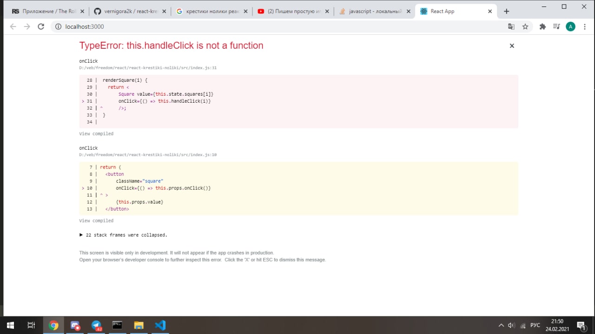Click View compiled under the second snippet
Screen dimensions: 595x334
(x=96, y=221)
